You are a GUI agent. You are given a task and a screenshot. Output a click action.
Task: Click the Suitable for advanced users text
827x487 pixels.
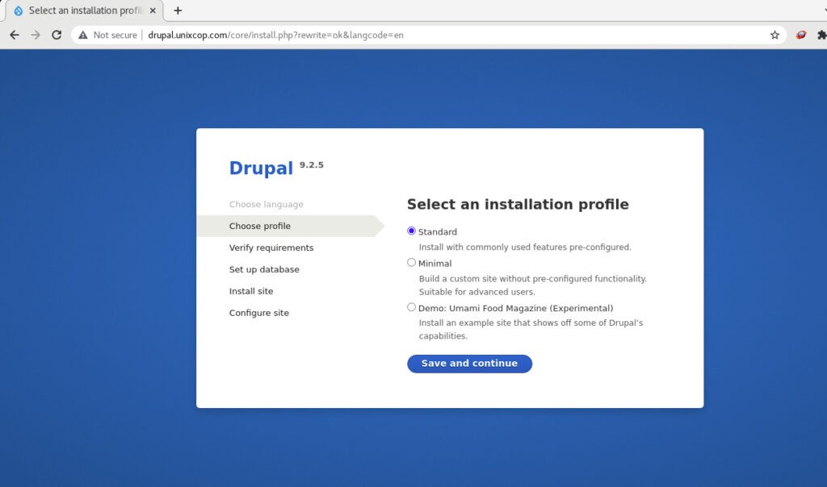click(x=476, y=292)
